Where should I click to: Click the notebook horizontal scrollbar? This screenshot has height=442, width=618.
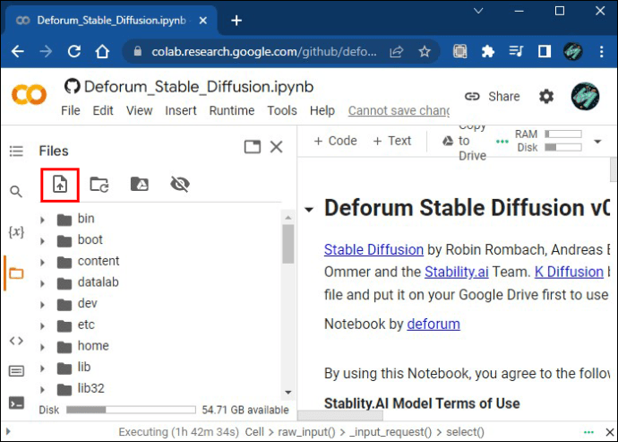point(340,415)
